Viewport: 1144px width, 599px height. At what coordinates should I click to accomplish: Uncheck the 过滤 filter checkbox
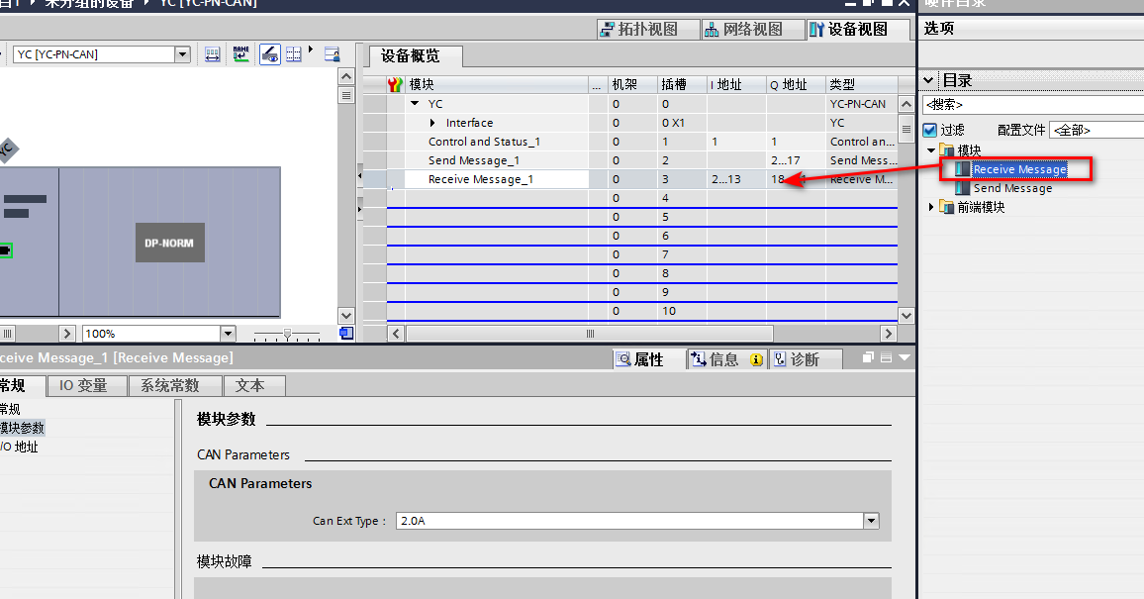pyautogui.click(x=929, y=130)
